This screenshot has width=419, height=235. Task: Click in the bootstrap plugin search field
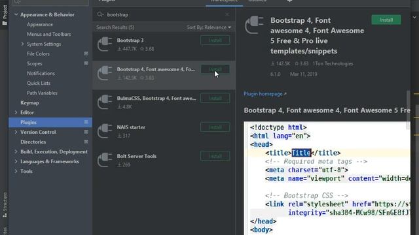pos(164,14)
